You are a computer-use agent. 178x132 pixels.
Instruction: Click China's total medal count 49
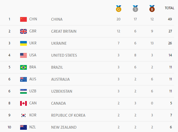[170, 19]
